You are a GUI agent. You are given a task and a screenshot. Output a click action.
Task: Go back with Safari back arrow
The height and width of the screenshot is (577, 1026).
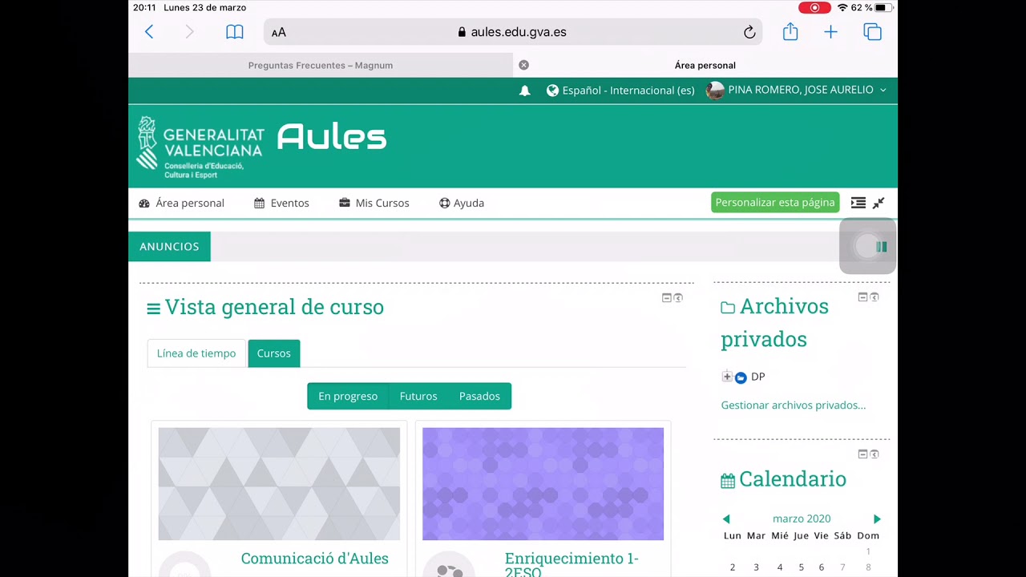[x=149, y=32]
